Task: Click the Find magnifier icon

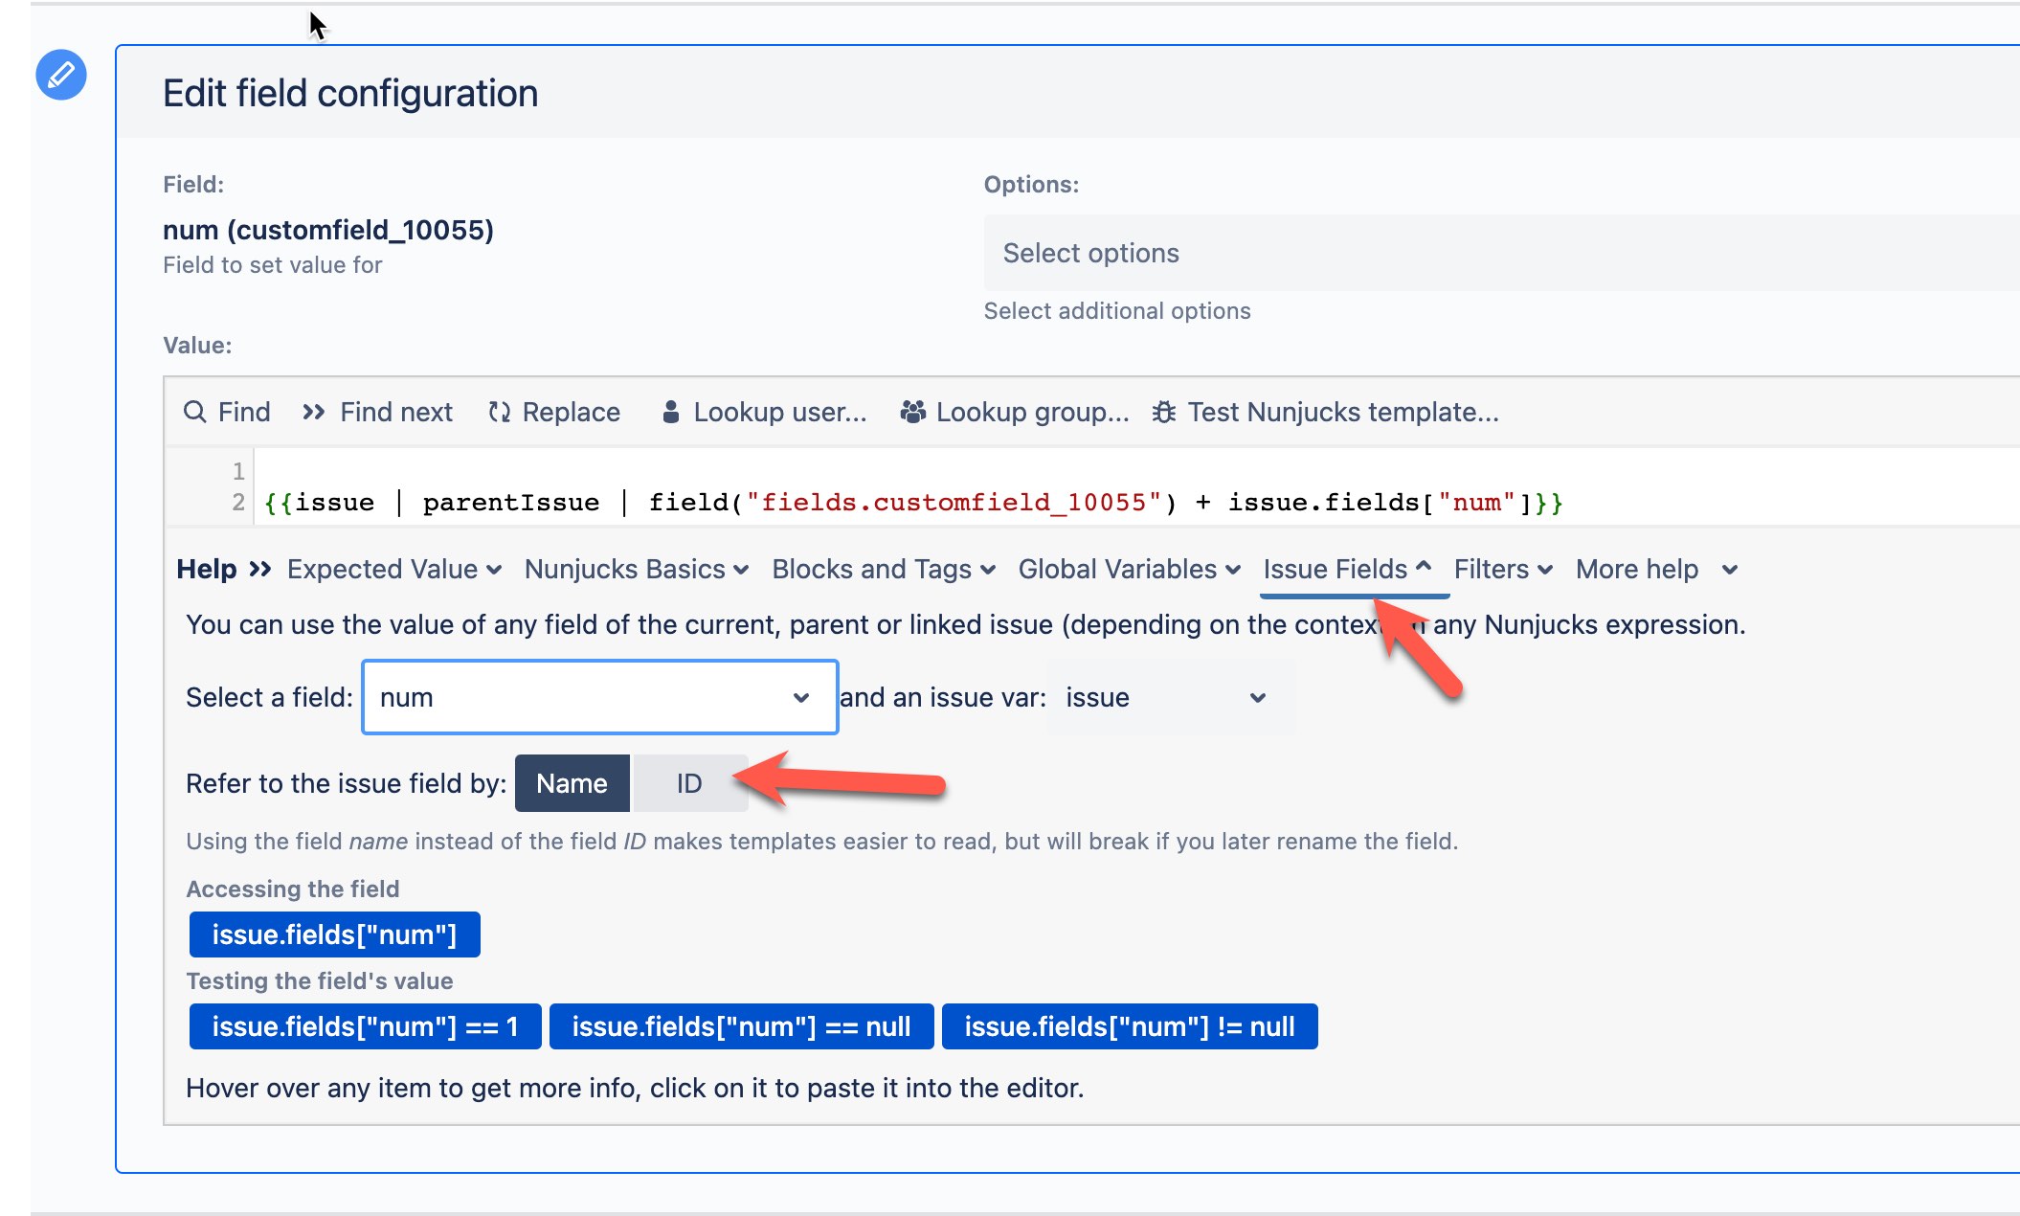Action: [194, 412]
